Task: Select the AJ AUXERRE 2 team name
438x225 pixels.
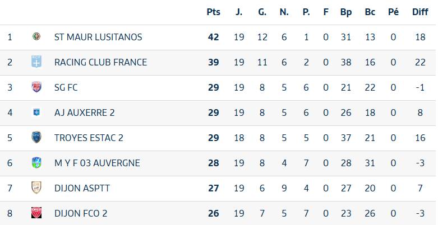Action: [x=85, y=112]
